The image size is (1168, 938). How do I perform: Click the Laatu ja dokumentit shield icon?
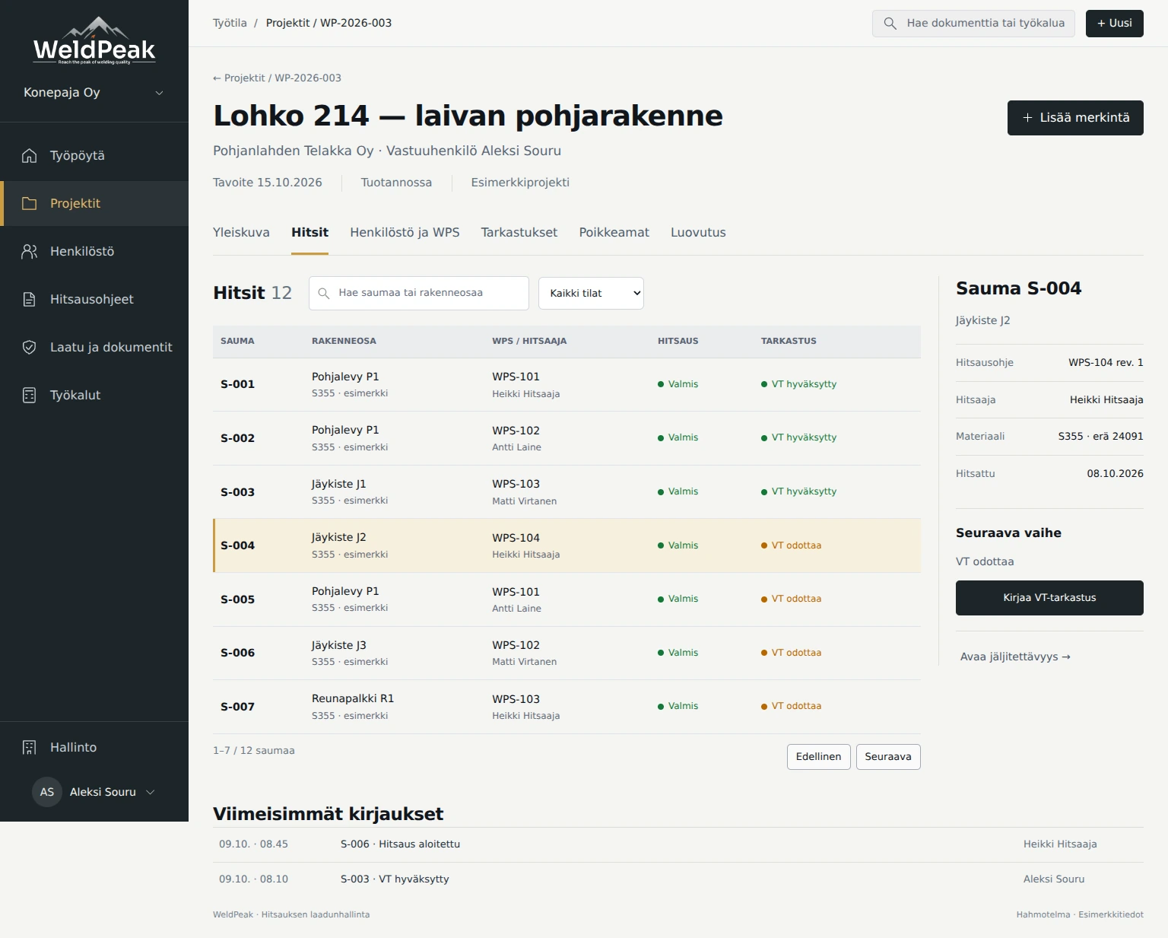click(x=29, y=348)
